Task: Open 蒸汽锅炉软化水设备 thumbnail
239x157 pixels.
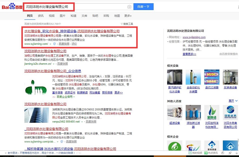Action: click(175, 77)
